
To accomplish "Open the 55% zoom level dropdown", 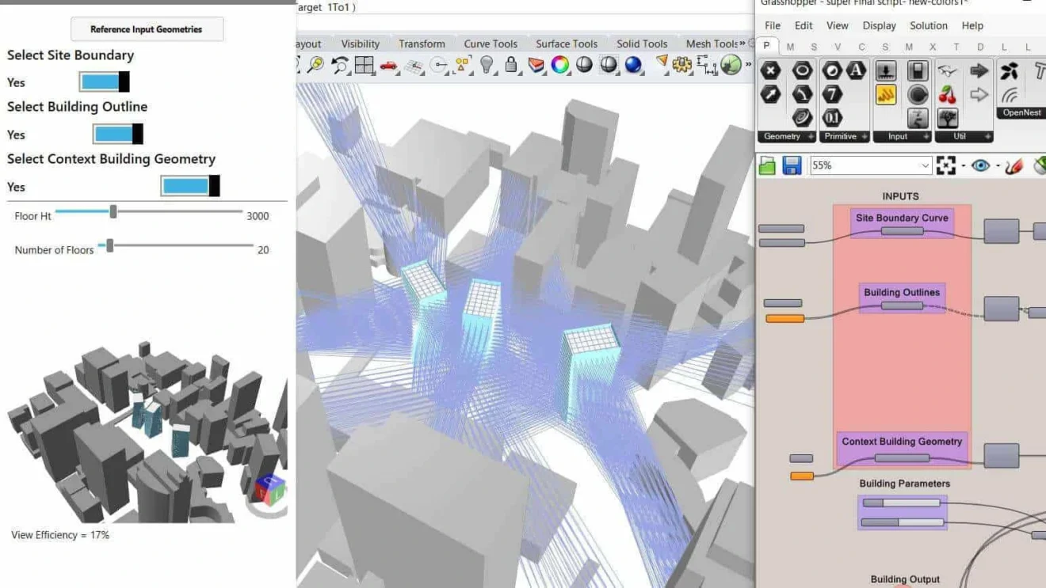I will (x=924, y=165).
